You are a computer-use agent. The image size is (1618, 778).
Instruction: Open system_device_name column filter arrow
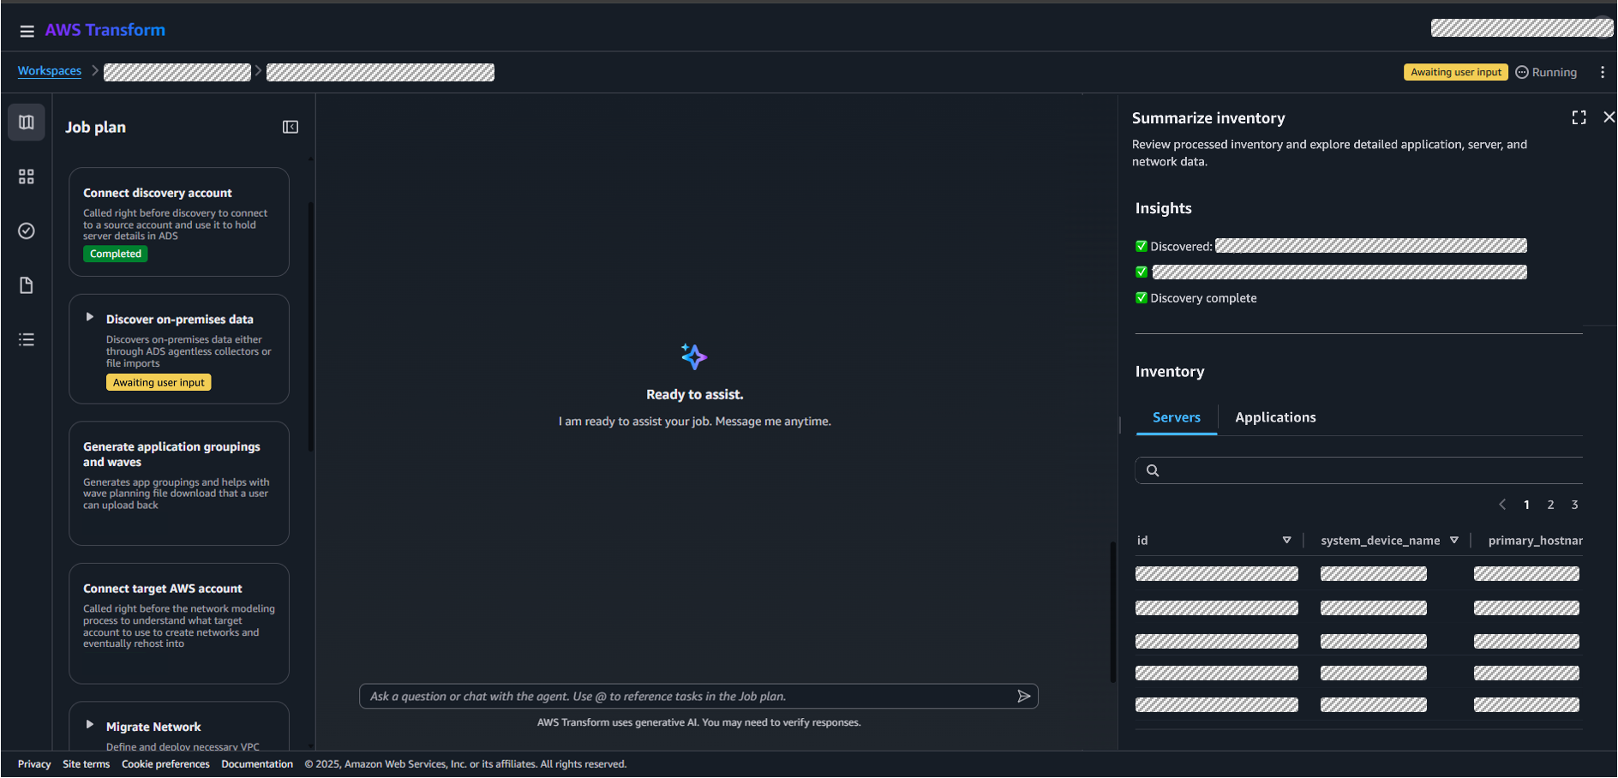pos(1453,541)
